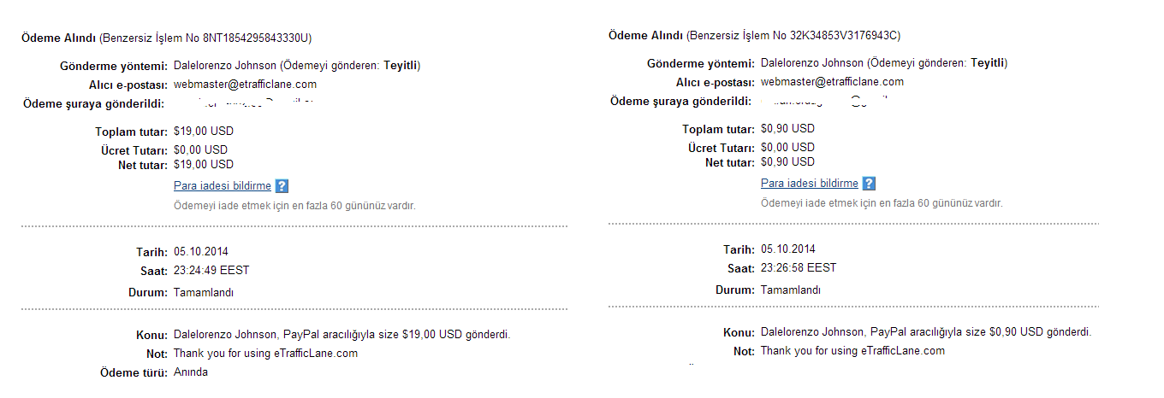Click right Tamamlandı status text
Image resolution: width=1164 pixels, height=398 pixels.
click(791, 290)
